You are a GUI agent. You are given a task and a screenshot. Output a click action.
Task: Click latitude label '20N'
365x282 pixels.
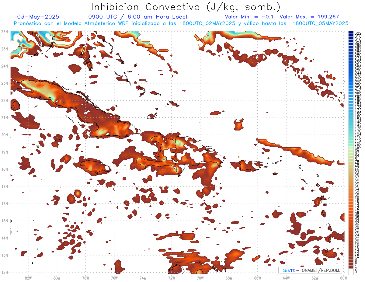point(4,135)
